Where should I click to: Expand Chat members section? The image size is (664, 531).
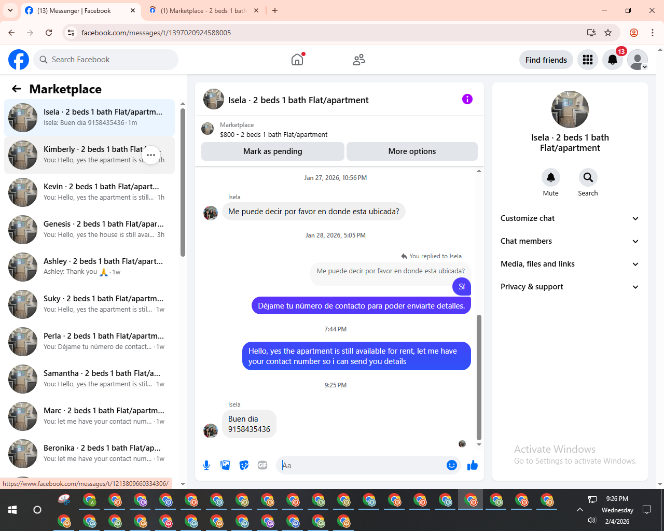point(570,241)
